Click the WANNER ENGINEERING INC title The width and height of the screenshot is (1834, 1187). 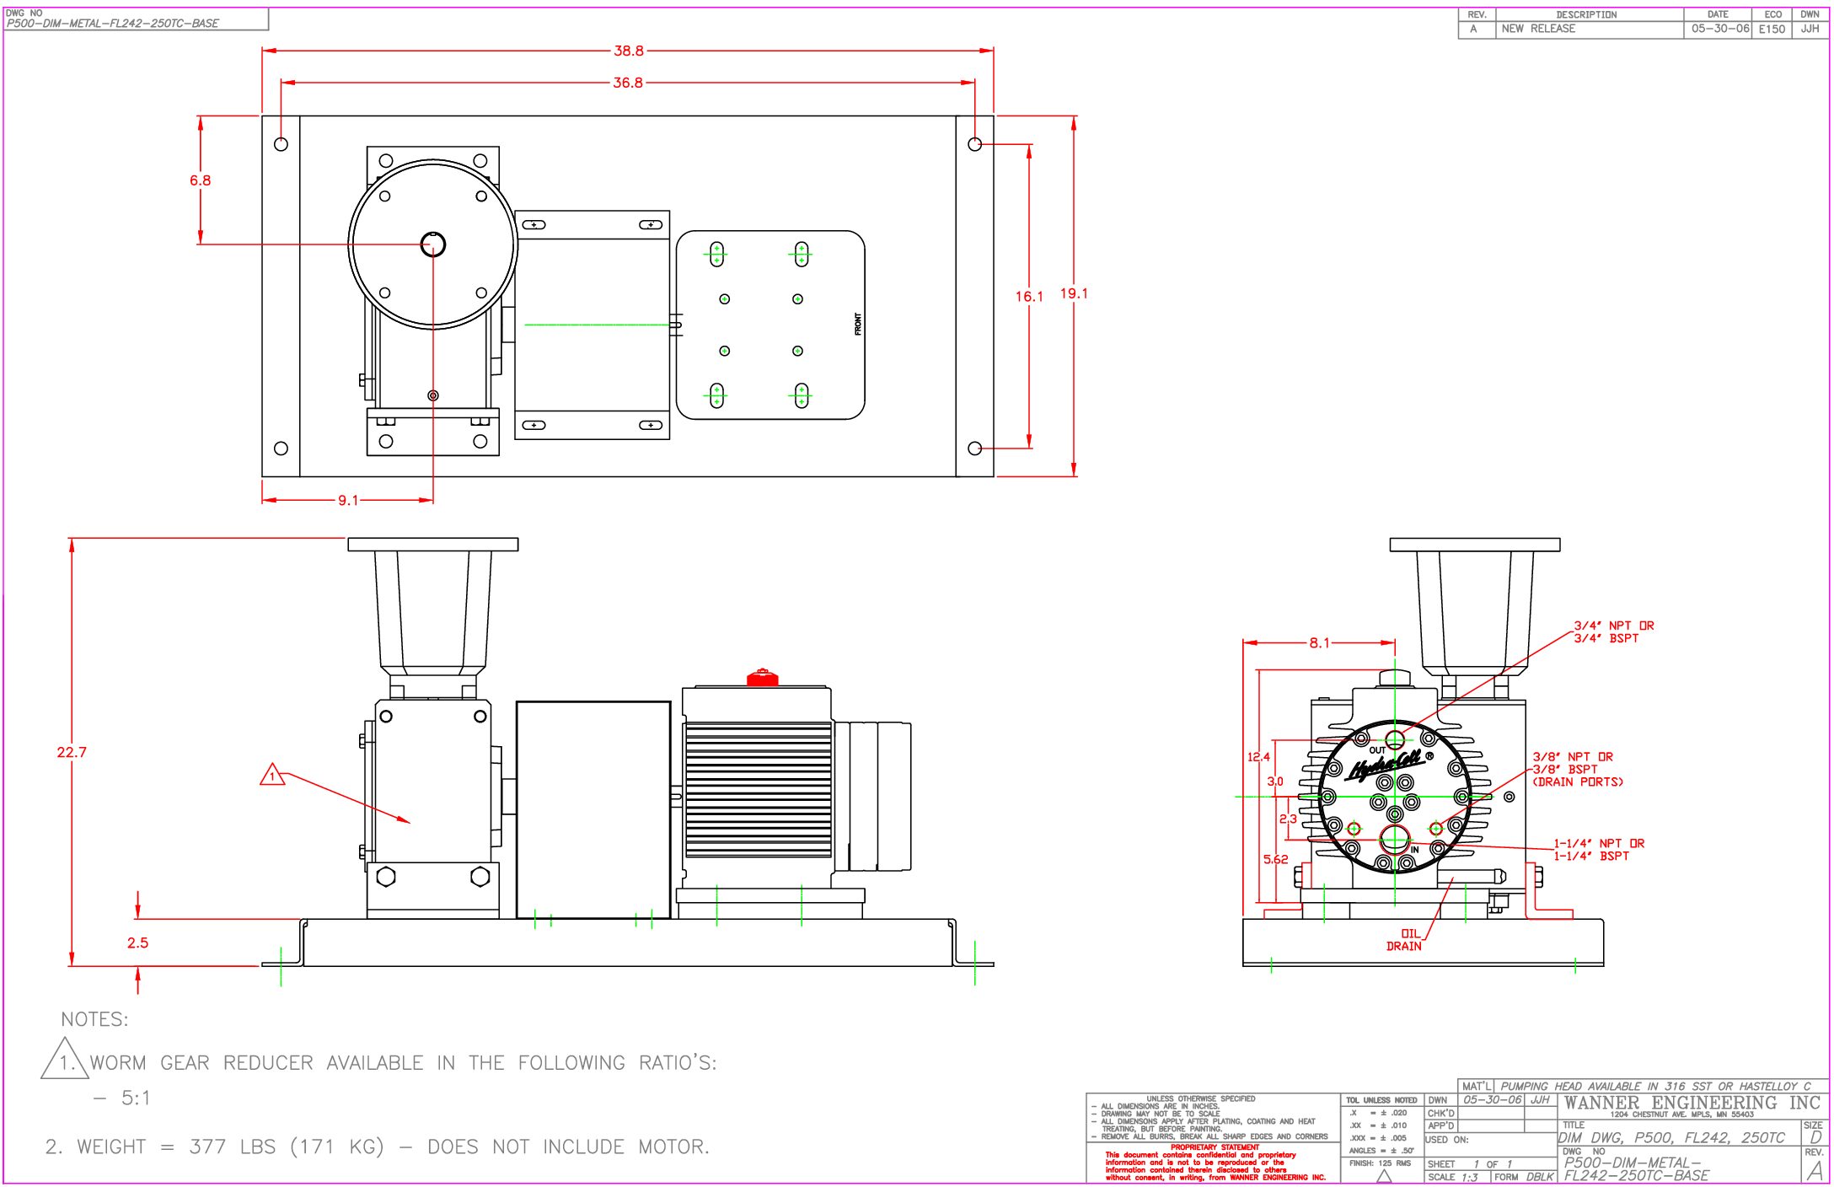point(1692,1103)
